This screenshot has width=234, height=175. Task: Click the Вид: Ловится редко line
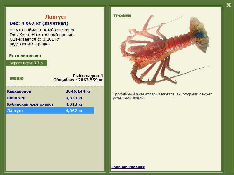tap(30, 44)
